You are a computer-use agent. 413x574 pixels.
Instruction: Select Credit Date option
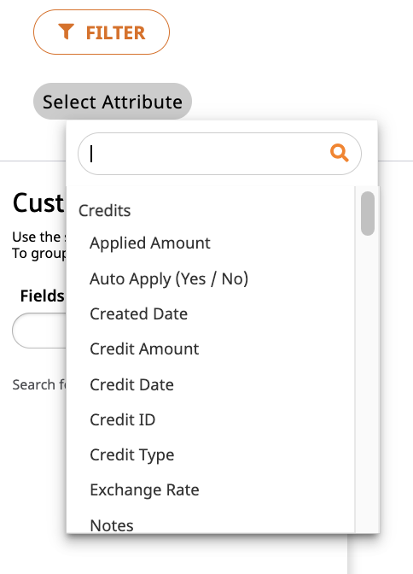click(x=131, y=384)
